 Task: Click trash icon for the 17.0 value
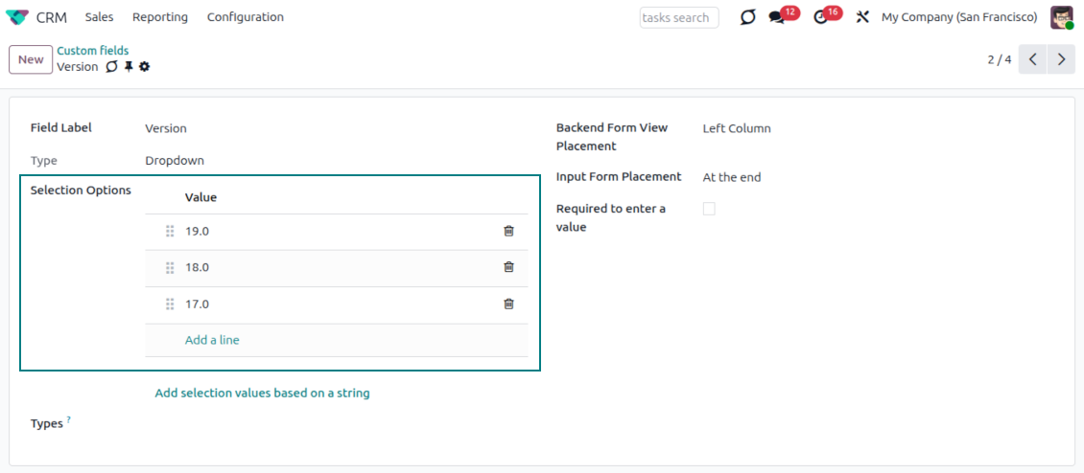508,304
